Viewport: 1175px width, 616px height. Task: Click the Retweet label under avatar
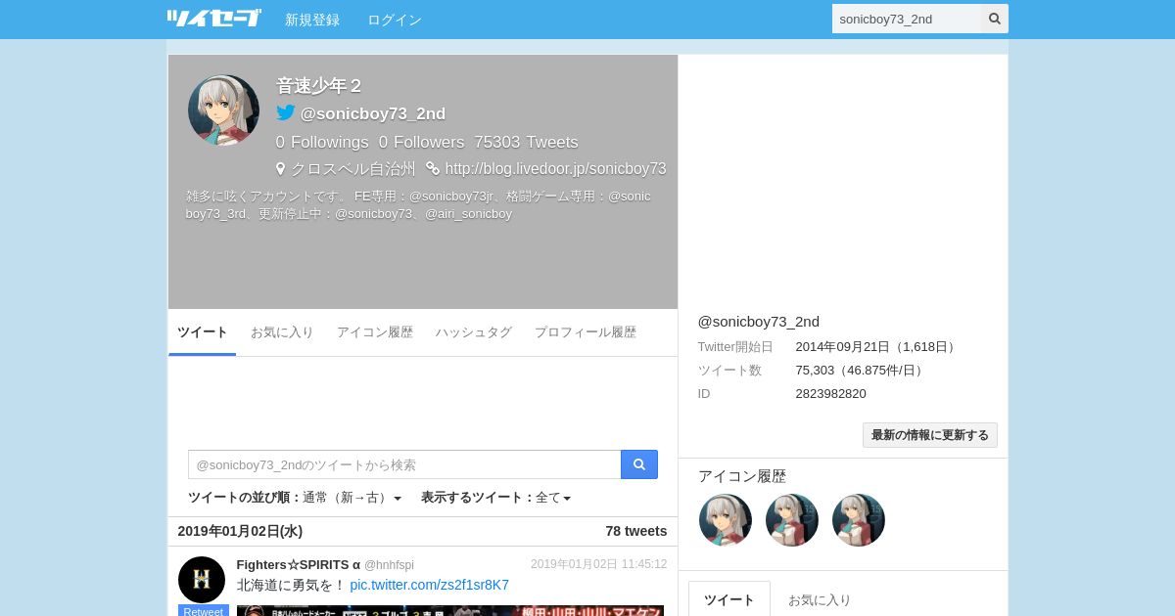[x=203, y=611]
